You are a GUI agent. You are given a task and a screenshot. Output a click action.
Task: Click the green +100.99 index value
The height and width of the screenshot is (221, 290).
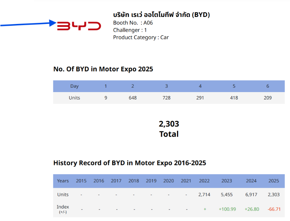coord(227,209)
